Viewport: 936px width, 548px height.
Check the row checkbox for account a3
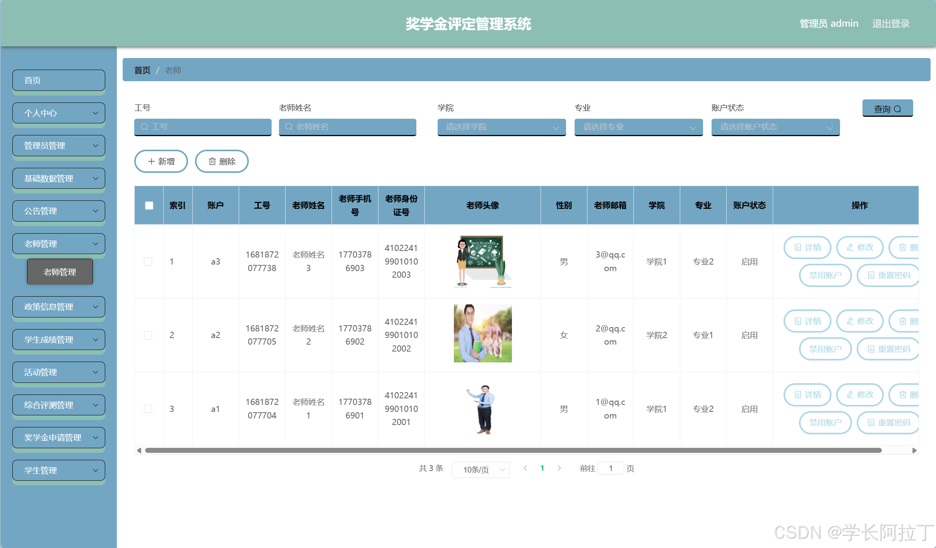(148, 261)
